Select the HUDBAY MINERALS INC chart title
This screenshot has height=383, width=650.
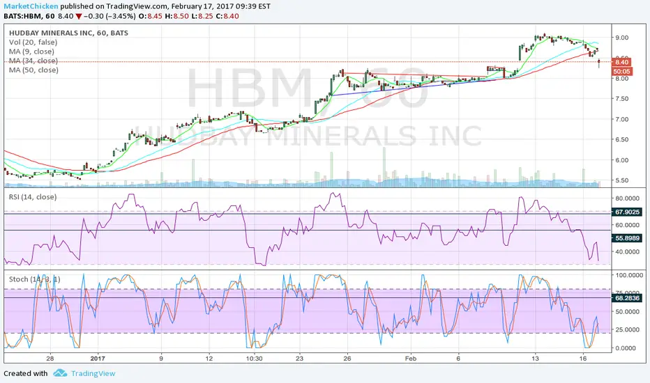point(68,33)
